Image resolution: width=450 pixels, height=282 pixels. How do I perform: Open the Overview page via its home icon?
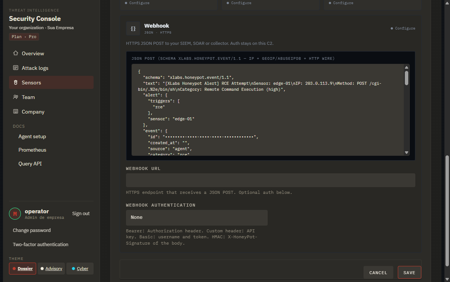[x=16, y=53]
